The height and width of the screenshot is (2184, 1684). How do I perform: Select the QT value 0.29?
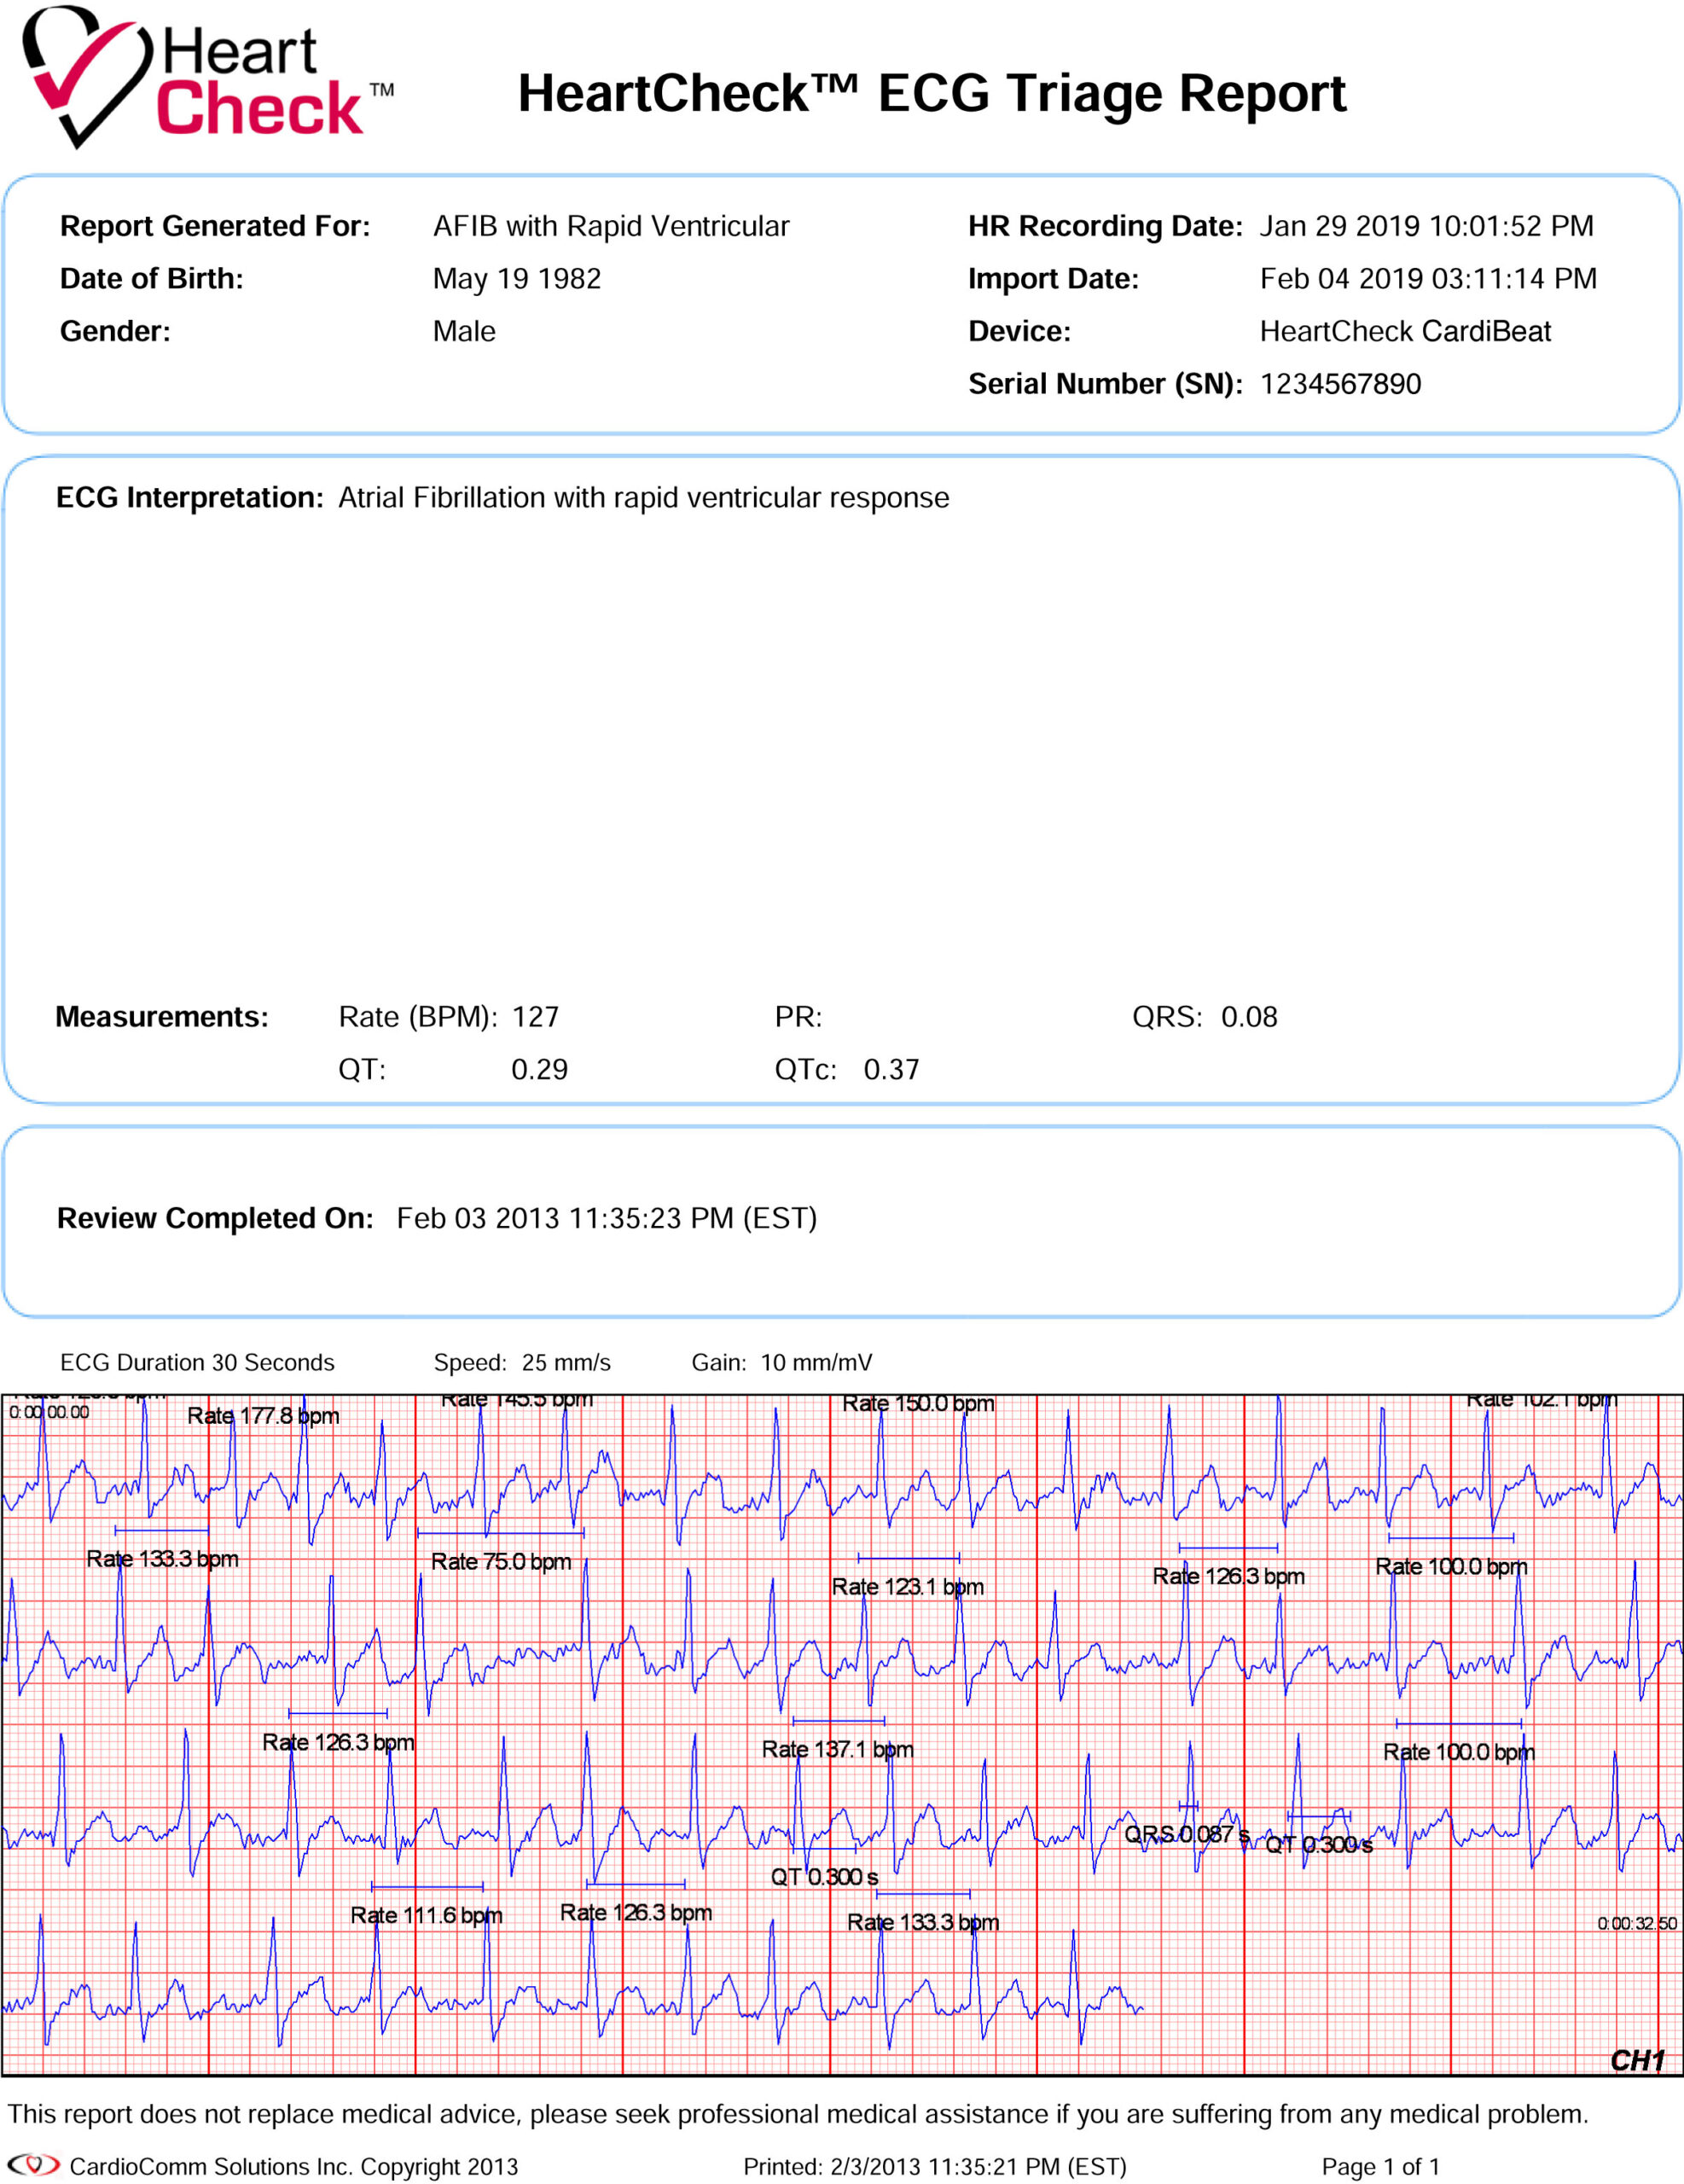pos(539,1070)
